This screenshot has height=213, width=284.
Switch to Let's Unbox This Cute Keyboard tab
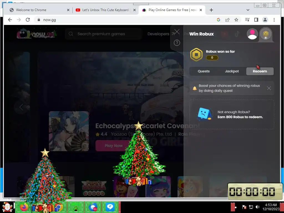coord(105,10)
